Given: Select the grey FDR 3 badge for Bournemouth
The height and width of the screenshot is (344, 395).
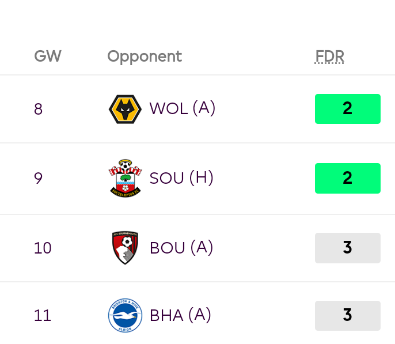Looking at the screenshot, I should [x=348, y=248].
